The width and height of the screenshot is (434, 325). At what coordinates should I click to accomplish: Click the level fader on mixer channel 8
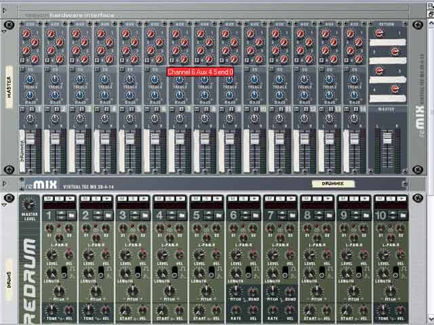tap(205, 138)
